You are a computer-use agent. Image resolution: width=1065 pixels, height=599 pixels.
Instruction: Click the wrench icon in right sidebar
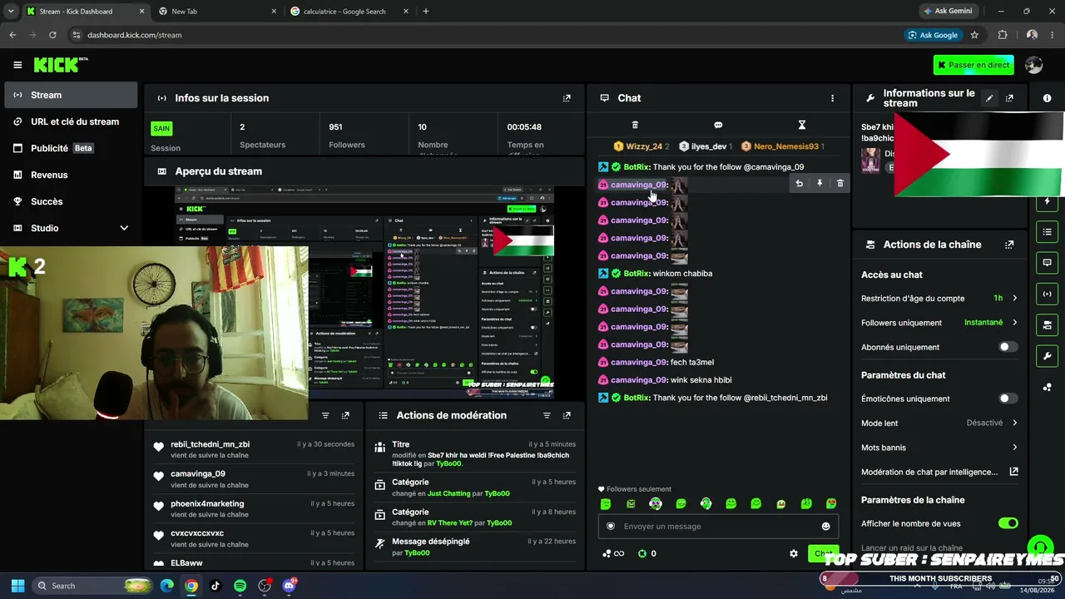[x=1047, y=356]
